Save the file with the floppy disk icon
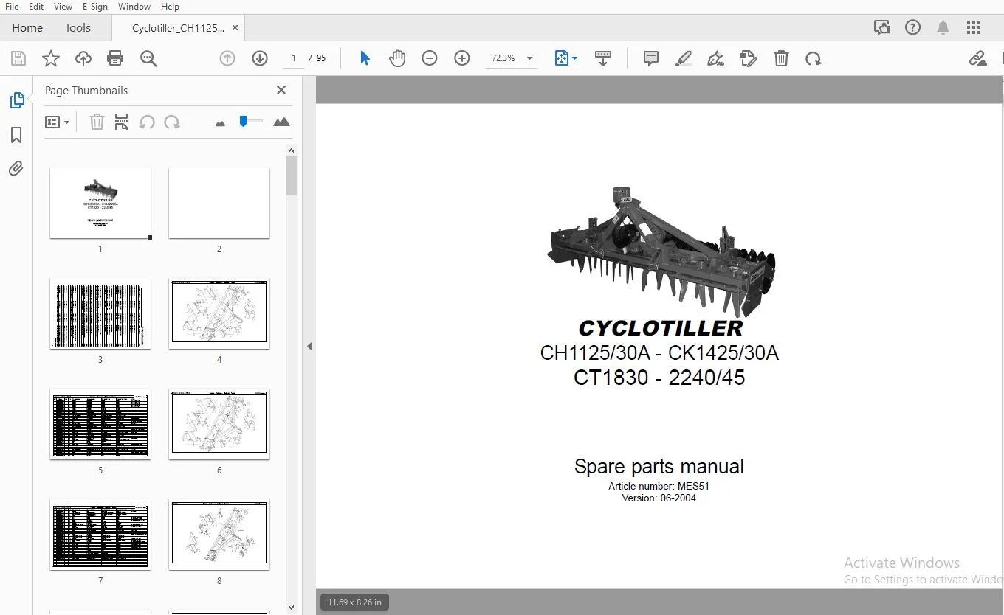This screenshot has width=1004, height=615. point(18,58)
